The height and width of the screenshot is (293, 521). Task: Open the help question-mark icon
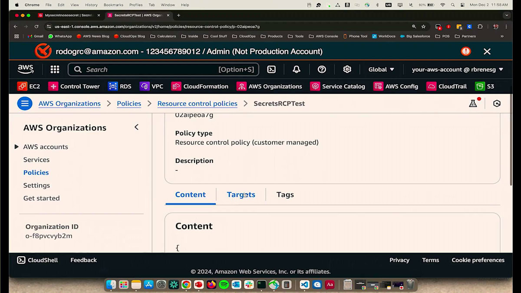tap(322, 69)
